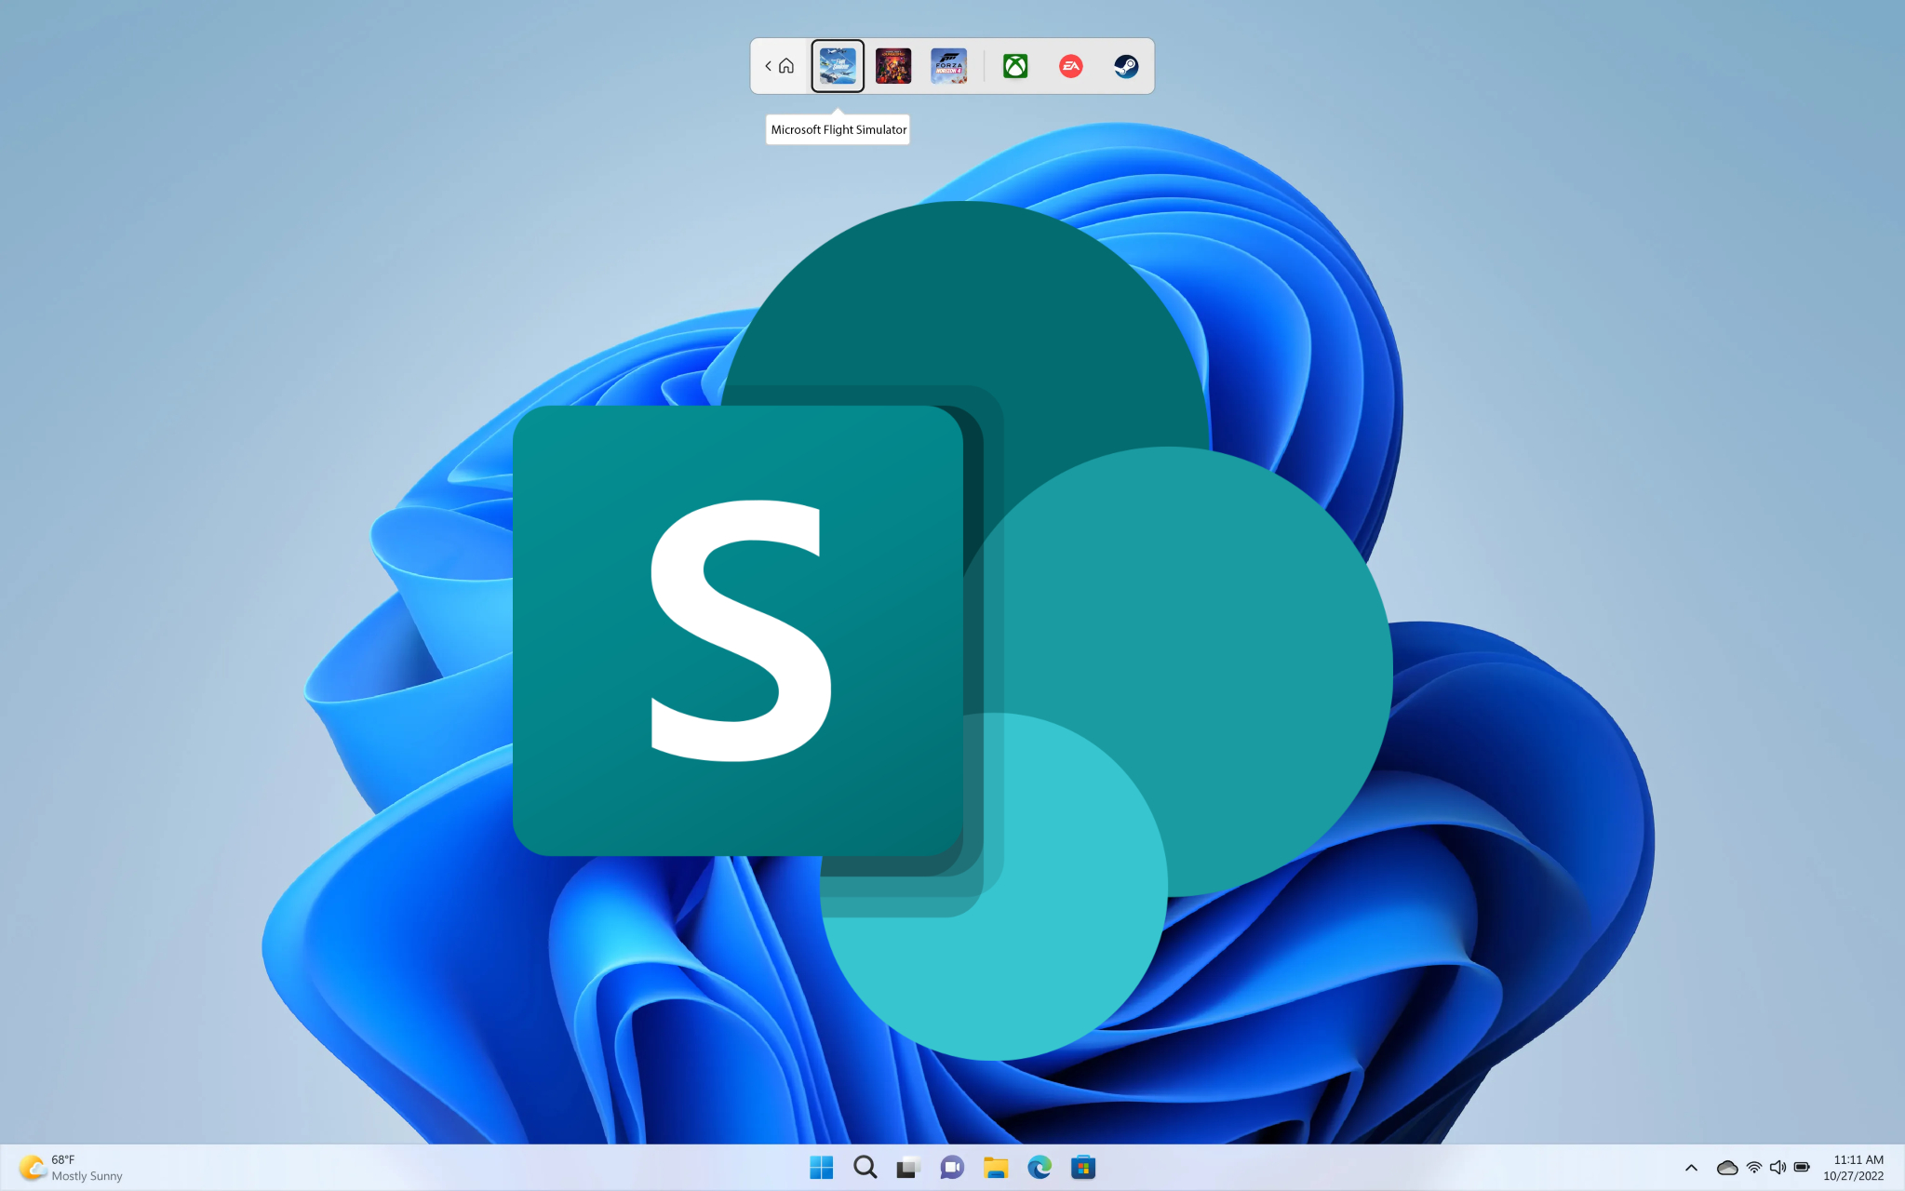
Task: Open the Forza Horizon 4 game tile
Action: click(949, 66)
